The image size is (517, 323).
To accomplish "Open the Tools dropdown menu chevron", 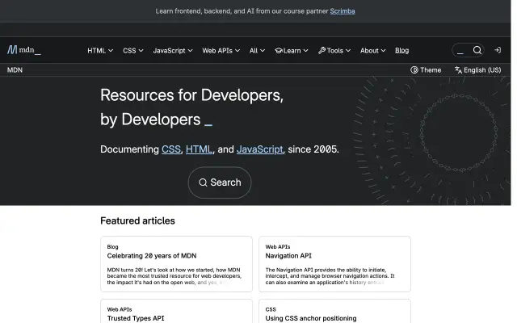I will [348, 50].
